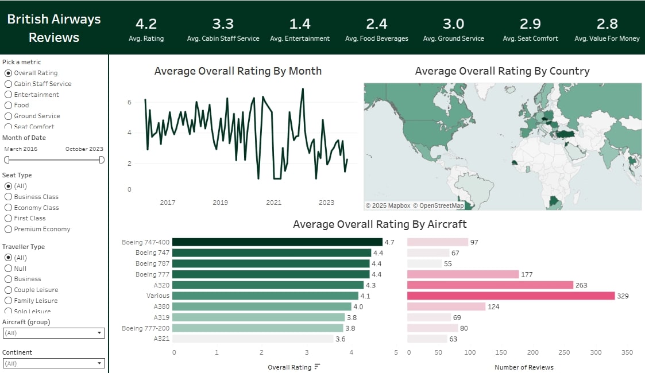Image resolution: width=645 pixels, height=373 pixels.
Task: Filter seat type to Business Class
Action: coord(8,197)
